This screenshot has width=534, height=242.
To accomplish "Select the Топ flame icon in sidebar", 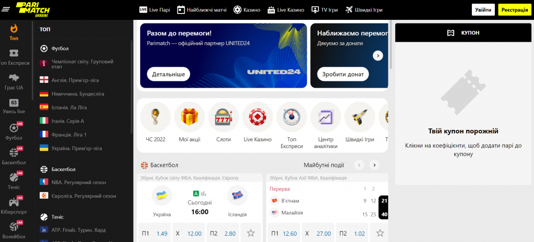I will (14, 28).
